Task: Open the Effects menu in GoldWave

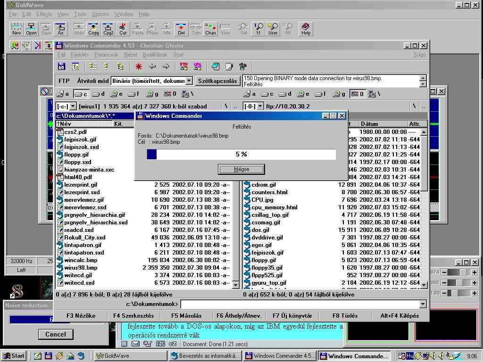Action: (44, 14)
